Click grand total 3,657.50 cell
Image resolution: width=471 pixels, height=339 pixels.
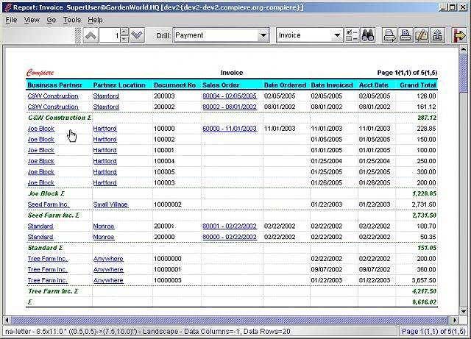coord(424,280)
